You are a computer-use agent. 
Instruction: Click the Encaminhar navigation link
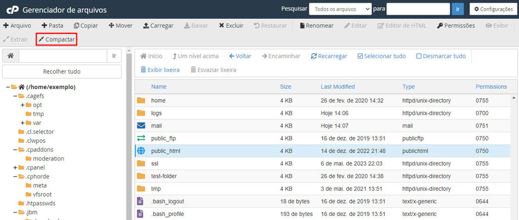pyautogui.click(x=281, y=56)
